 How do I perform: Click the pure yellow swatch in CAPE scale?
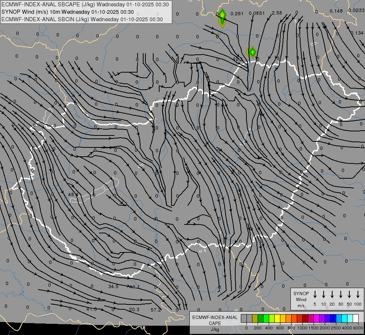(277, 318)
